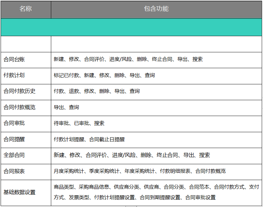Viewport: 263px width, 207px height.
Task: Select the teal highlighted banner row
Action: click(131, 27)
